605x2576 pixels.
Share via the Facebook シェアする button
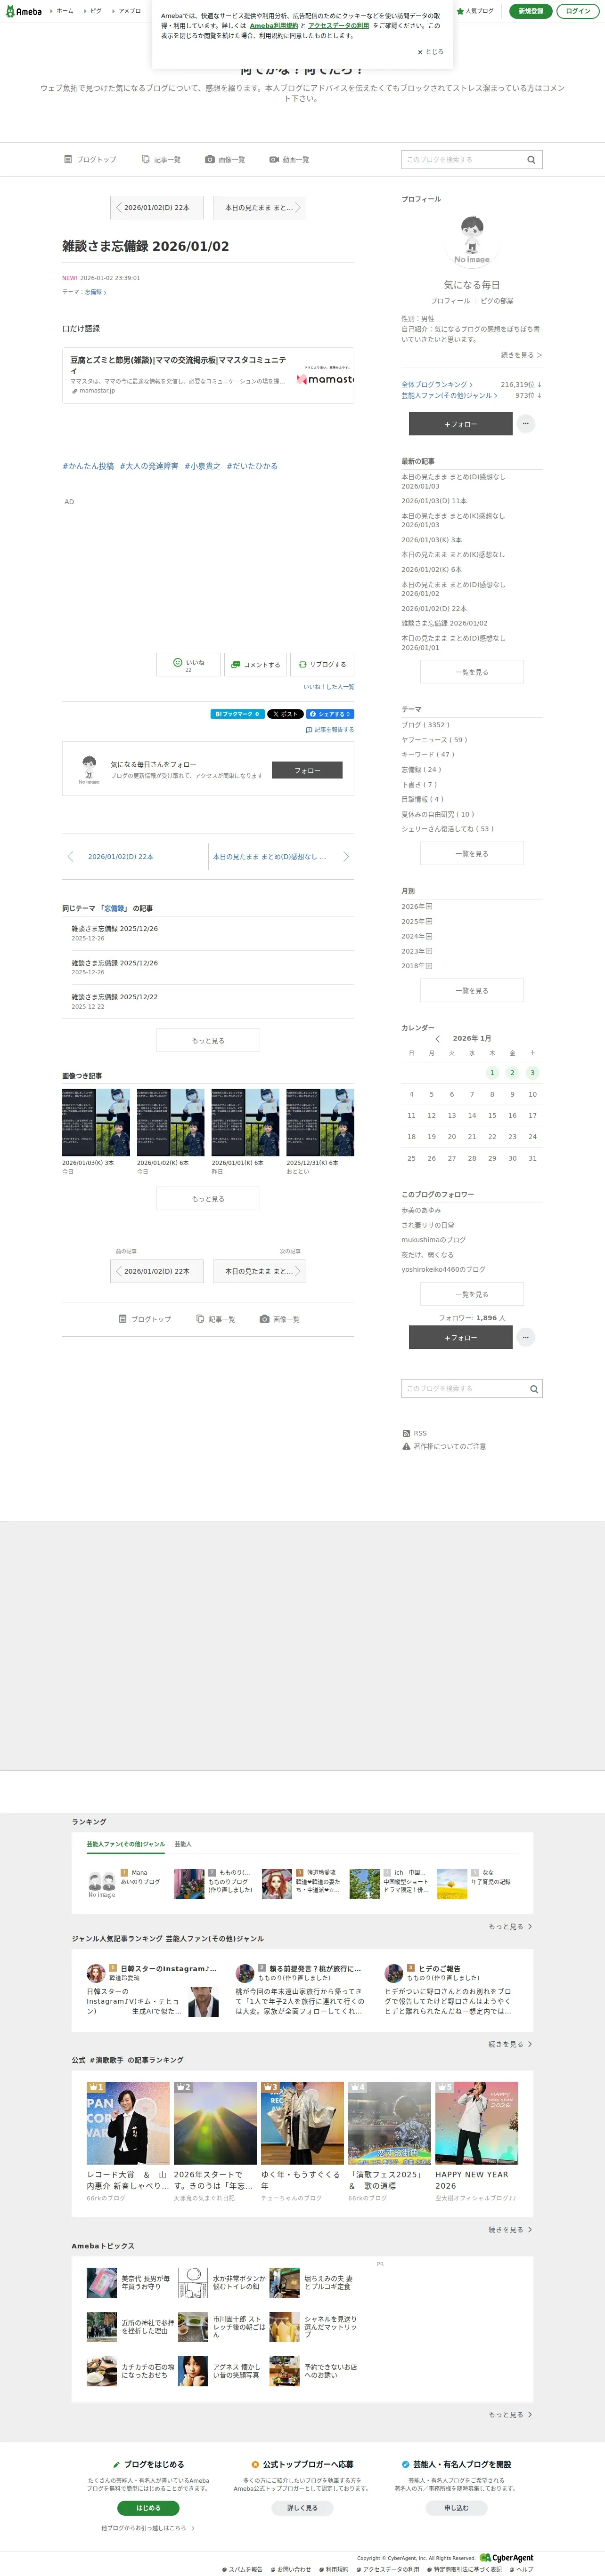331,714
